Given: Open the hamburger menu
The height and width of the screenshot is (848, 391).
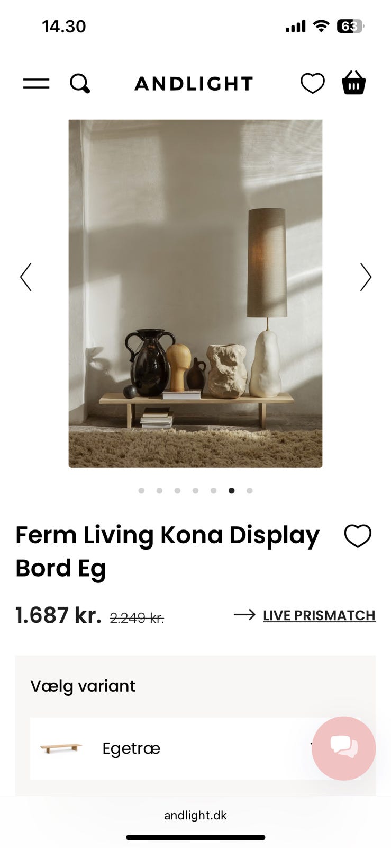Looking at the screenshot, I should [36, 83].
